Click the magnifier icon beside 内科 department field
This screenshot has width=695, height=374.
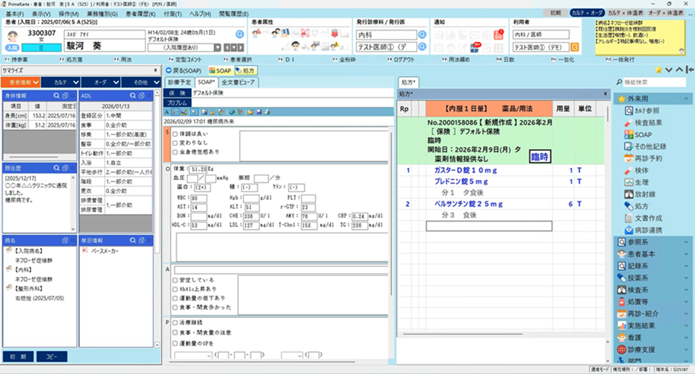423,35
